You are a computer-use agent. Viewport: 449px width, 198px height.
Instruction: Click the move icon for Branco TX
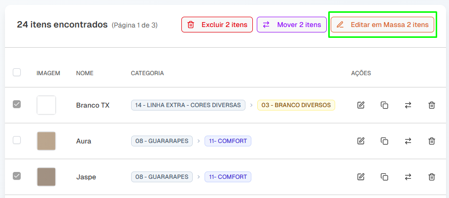408,105
